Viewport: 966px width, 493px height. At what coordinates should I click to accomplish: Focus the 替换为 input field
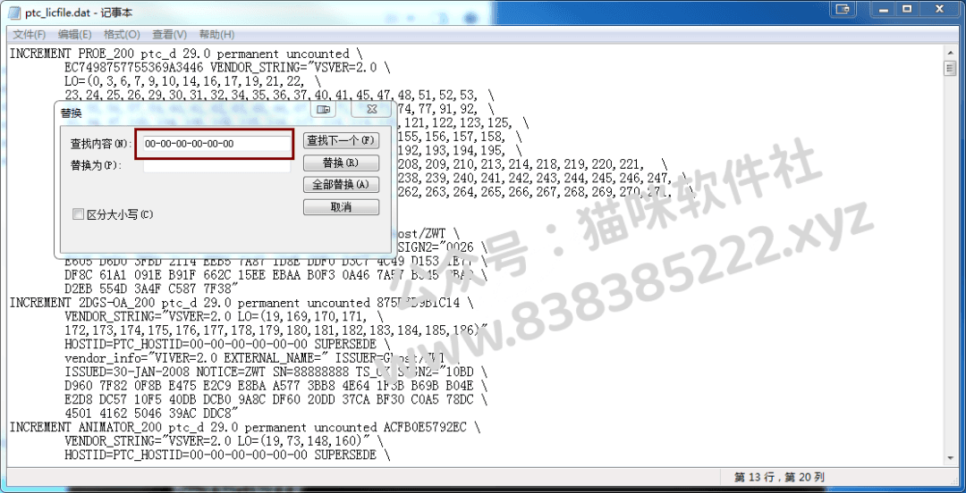(x=216, y=165)
